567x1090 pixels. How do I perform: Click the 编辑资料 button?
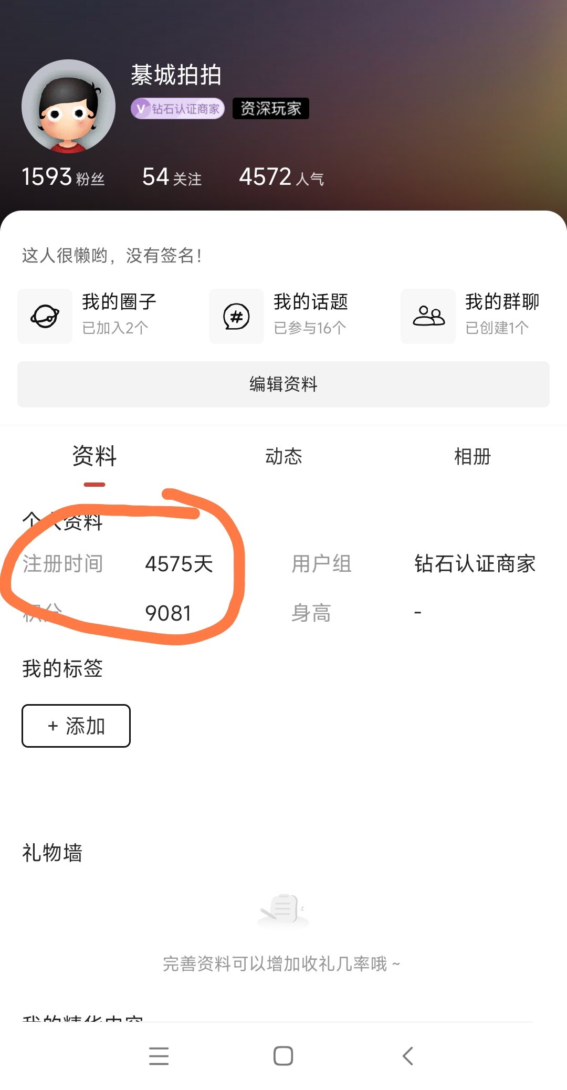283,384
